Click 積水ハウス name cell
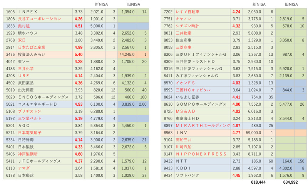 (x=45, y=33)
